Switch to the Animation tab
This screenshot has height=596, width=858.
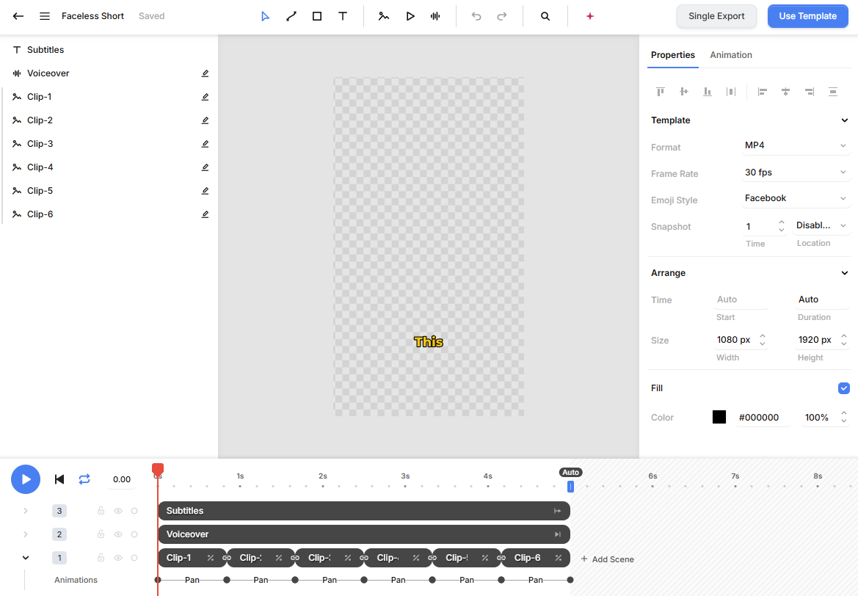730,55
